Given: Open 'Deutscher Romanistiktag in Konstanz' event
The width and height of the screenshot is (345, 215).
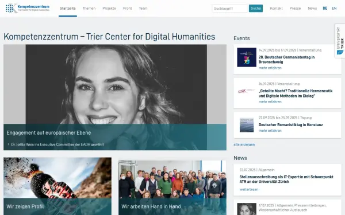Looking at the screenshot, I should 290,124.
